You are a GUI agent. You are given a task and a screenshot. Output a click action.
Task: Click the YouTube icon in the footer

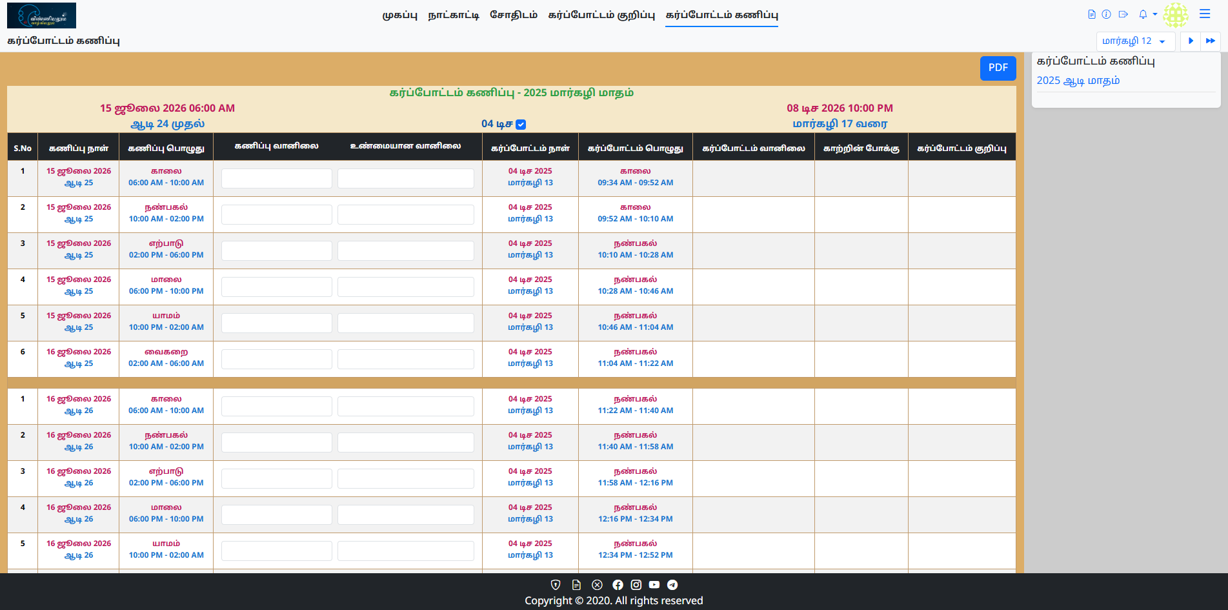pos(654,585)
